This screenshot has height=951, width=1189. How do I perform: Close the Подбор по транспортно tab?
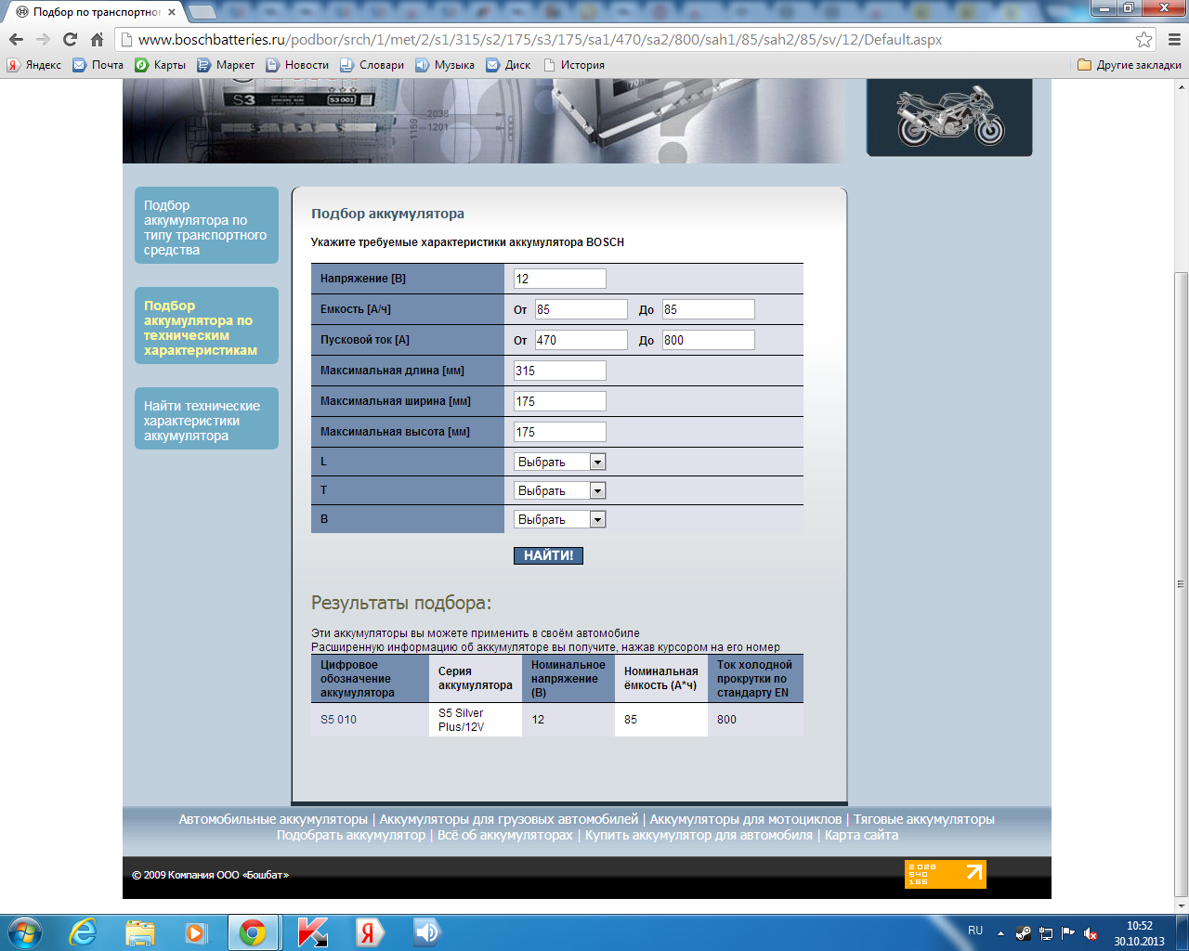[x=172, y=12]
